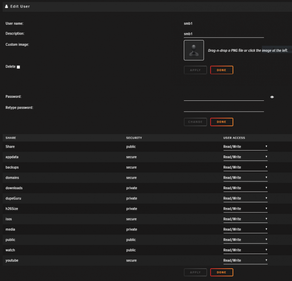This screenshot has height=281, width=292.
Task: Click DONE button below the shares table
Action: pos(222,272)
